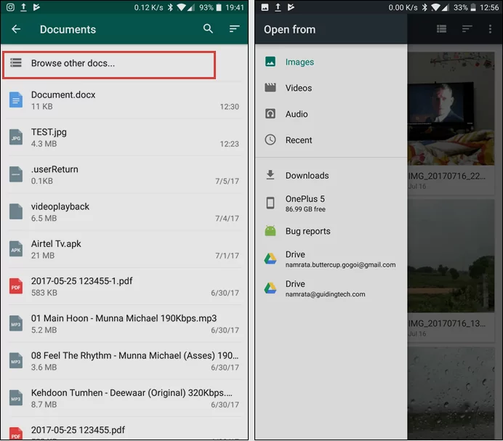Click the Android Bug reports icon

pos(270,230)
